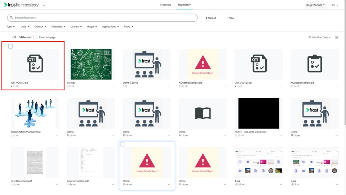Expand the Date filter dropdown
346x195 pixels.
(25, 26)
